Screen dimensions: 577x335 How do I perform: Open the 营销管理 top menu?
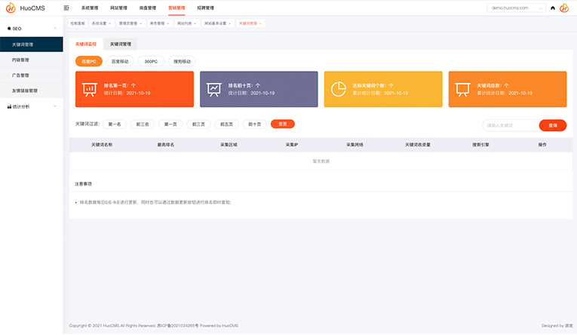click(x=176, y=8)
